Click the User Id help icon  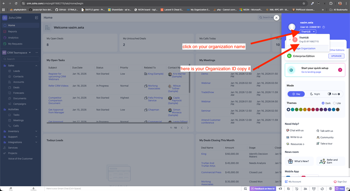click(323, 27)
